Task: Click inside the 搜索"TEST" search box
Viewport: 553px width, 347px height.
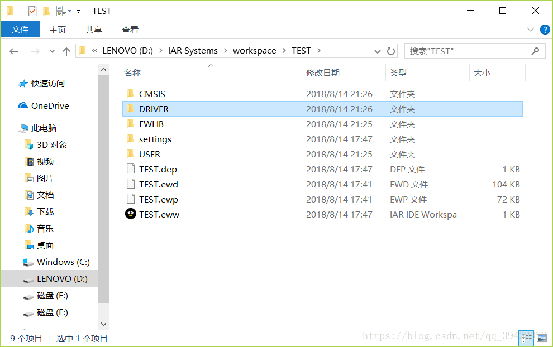Action: point(469,50)
